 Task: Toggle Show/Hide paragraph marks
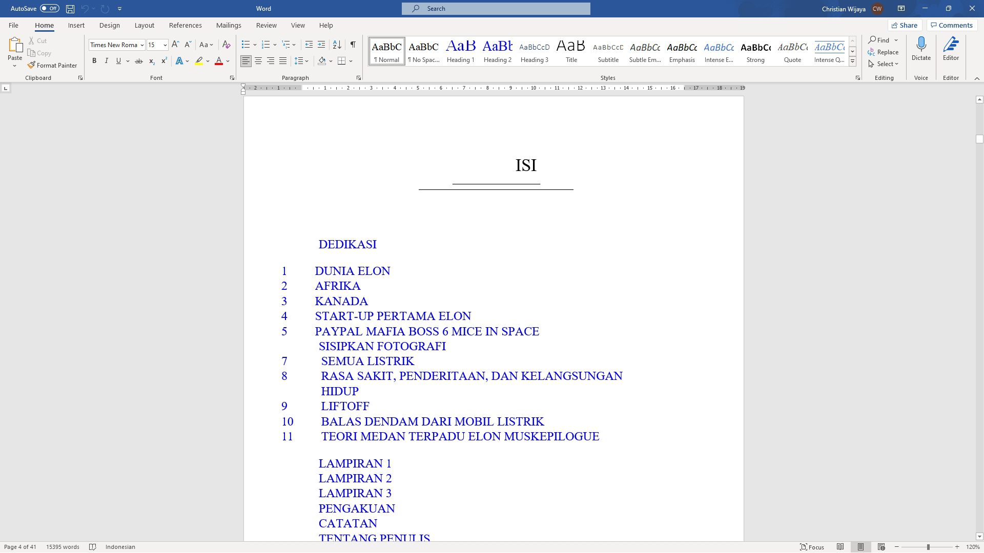coord(354,44)
